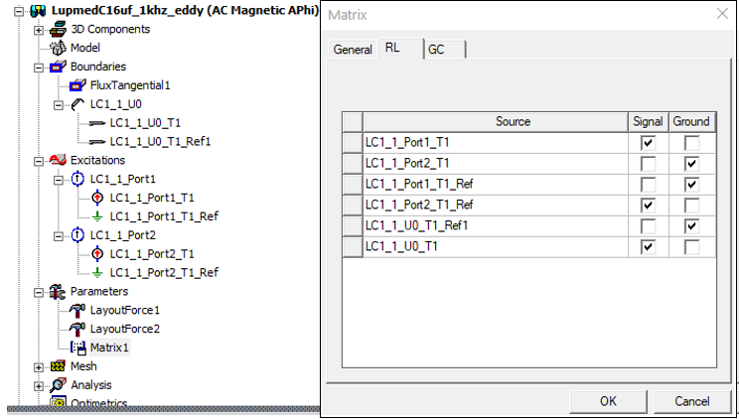Image resolution: width=739 pixels, height=419 pixels.
Task: Click the FluxTangential1 boundary icon
Action: pos(77,85)
